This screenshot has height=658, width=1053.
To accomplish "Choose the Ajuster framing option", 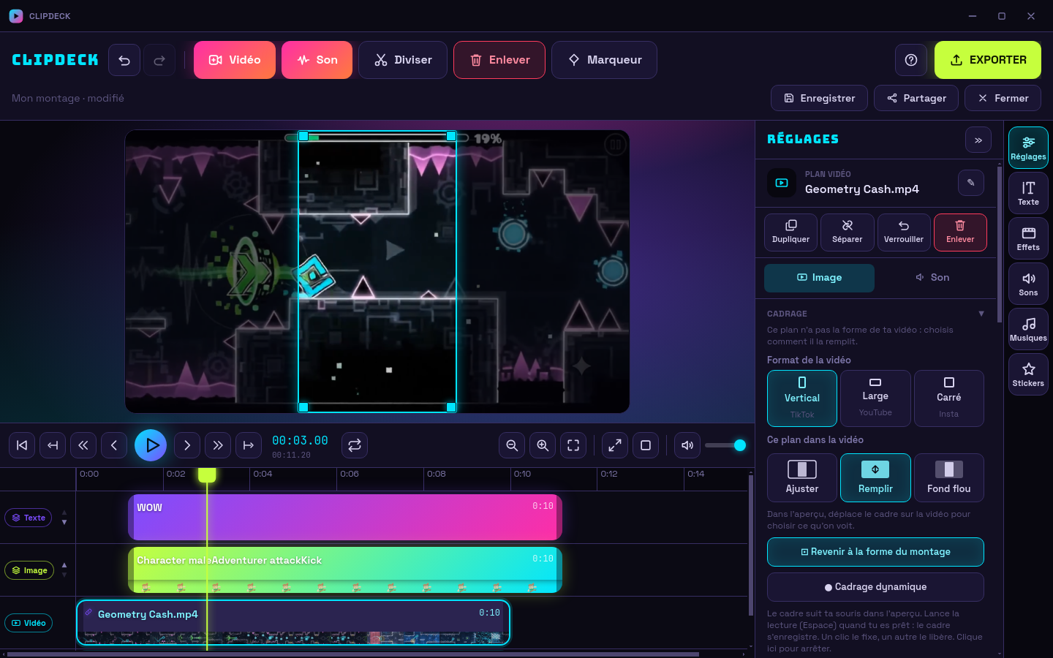I will [802, 478].
